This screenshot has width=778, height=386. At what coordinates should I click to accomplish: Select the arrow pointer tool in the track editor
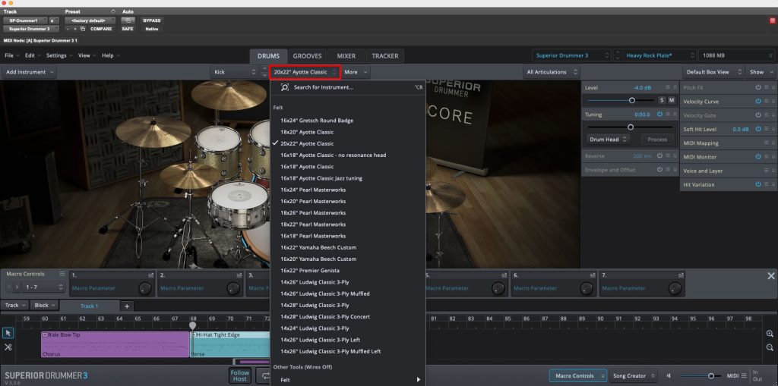[x=8, y=333]
